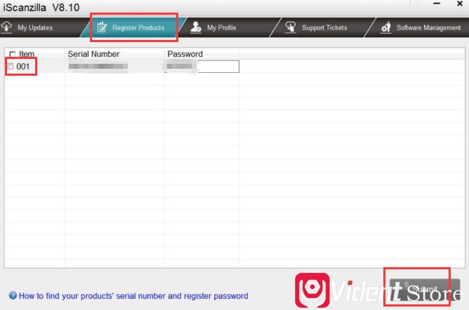The width and height of the screenshot is (469, 310).
Task: Click the Serial Number column header
Action: 93,54
